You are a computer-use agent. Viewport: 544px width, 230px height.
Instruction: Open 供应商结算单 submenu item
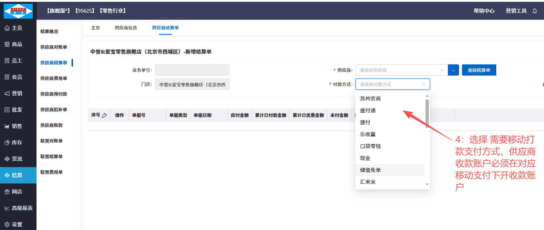point(54,63)
